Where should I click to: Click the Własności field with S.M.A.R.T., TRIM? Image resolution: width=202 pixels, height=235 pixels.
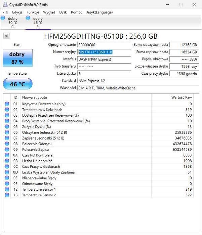click(x=138, y=88)
